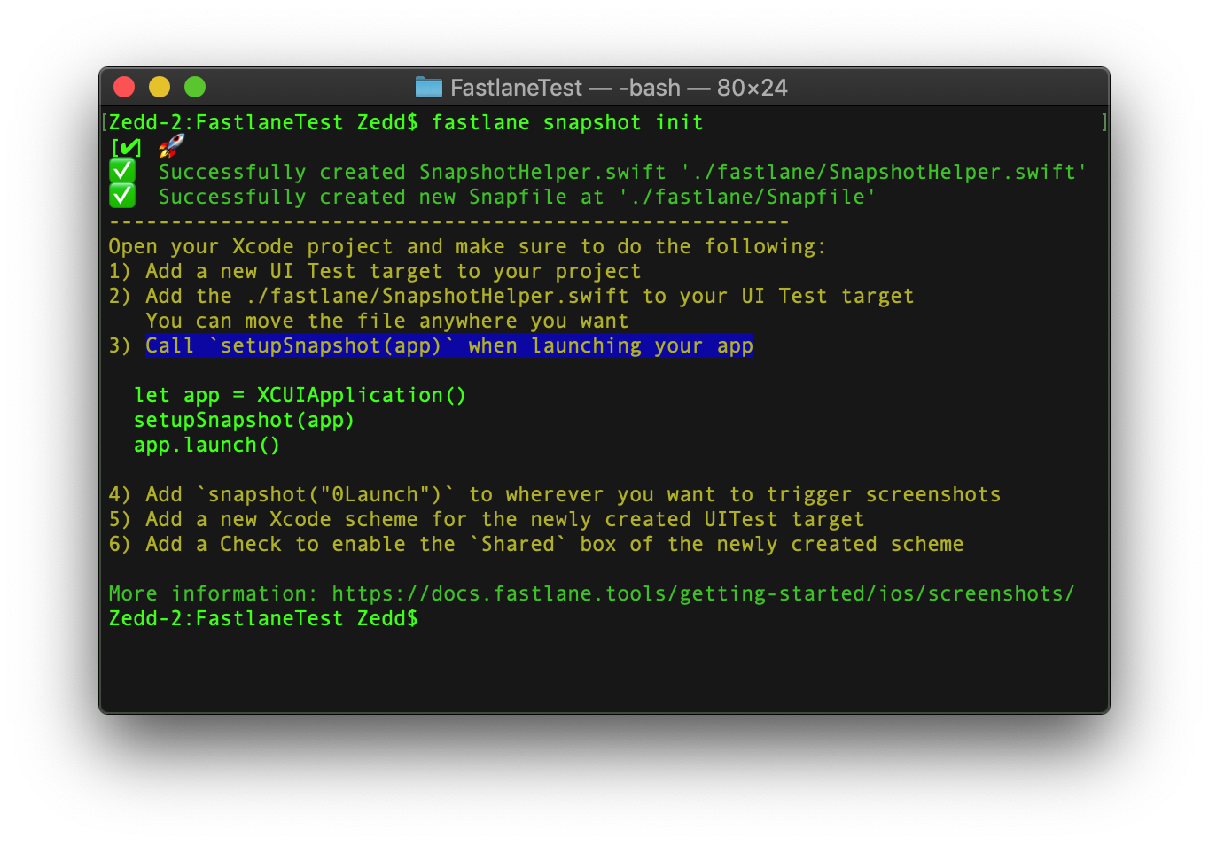Click the command 'fastlane snapshot init'
1209x845 pixels.
[x=567, y=122]
